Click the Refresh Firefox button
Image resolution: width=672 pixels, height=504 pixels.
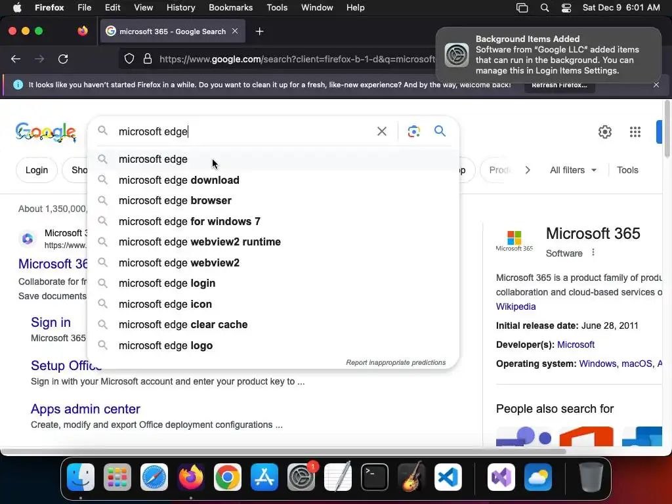pyautogui.click(x=559, y=85)
